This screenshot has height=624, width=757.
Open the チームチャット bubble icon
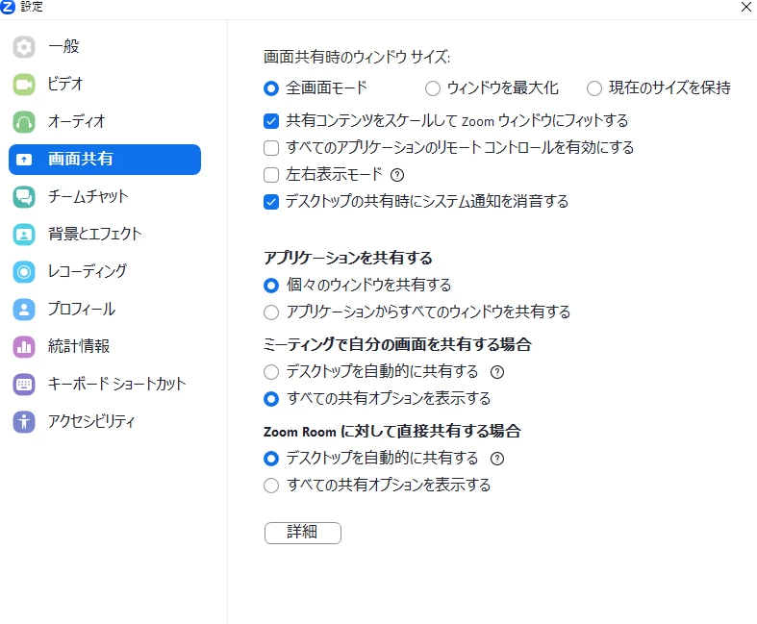24,197
